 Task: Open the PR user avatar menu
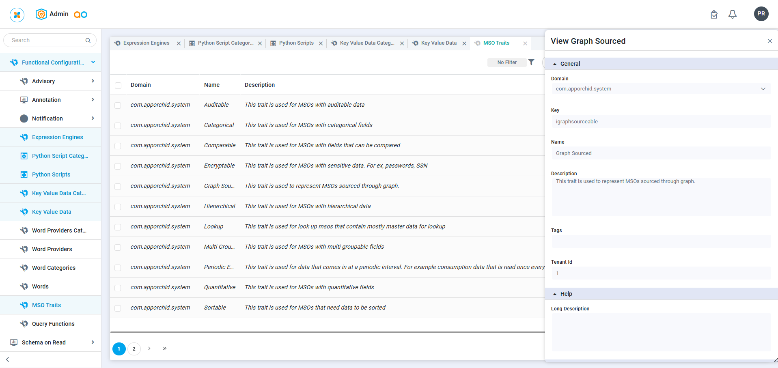click(x=761, y=14)
